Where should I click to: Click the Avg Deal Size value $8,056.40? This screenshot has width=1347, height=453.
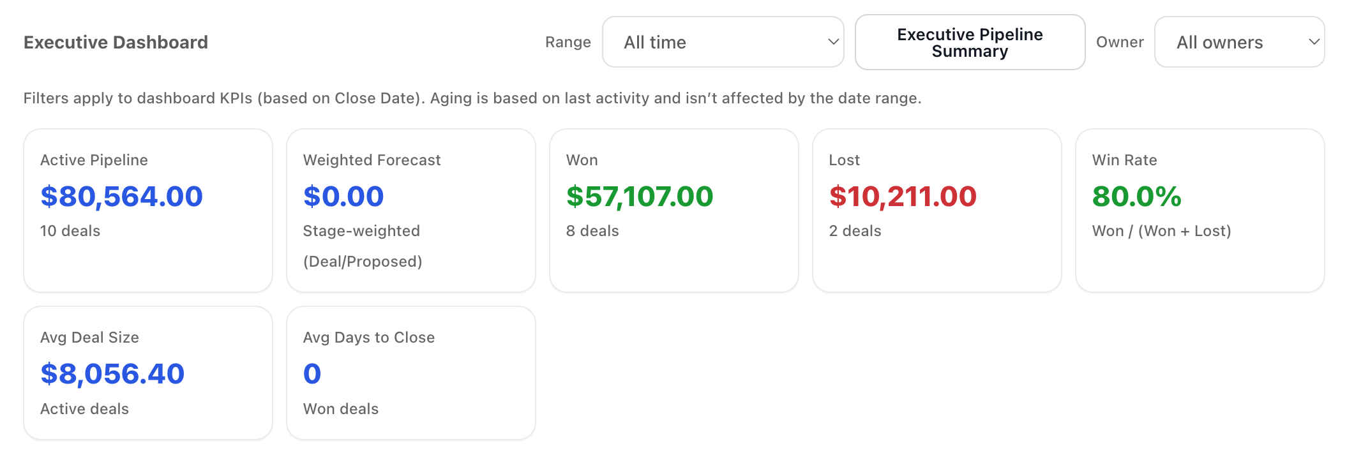pyautogui.click(x=112, y=374)
